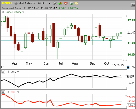
Task: Click the Jul month label on axis
Action: point(61,63)
